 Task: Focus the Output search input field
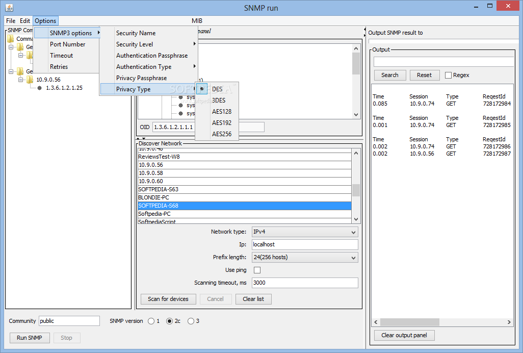tap(443, 62)
